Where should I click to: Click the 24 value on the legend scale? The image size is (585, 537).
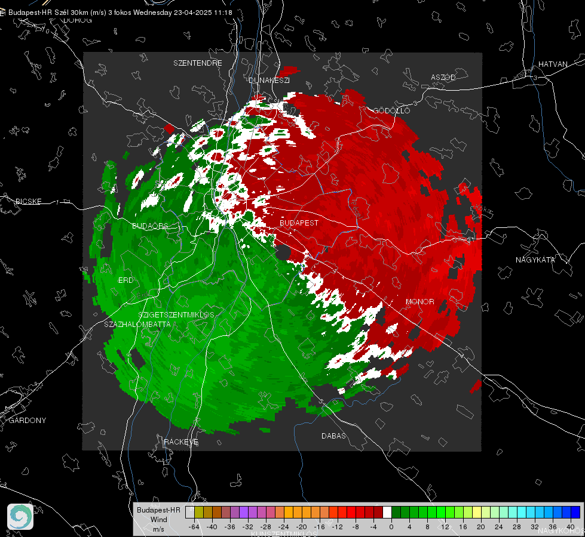(x=499, y=527)
